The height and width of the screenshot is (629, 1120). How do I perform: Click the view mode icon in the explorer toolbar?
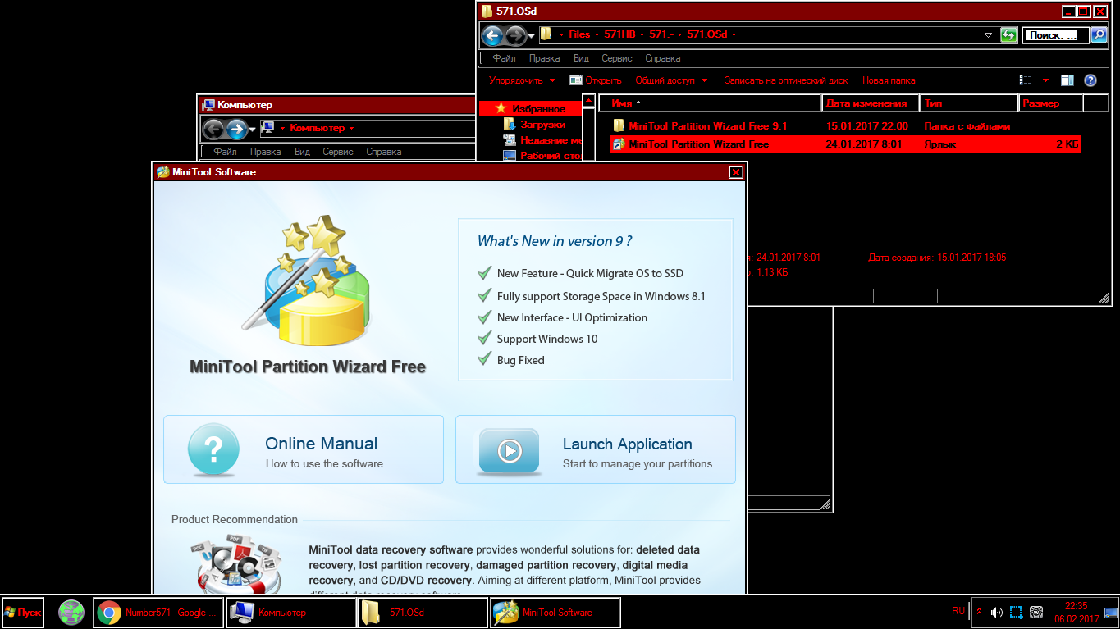click(1026, 80)
